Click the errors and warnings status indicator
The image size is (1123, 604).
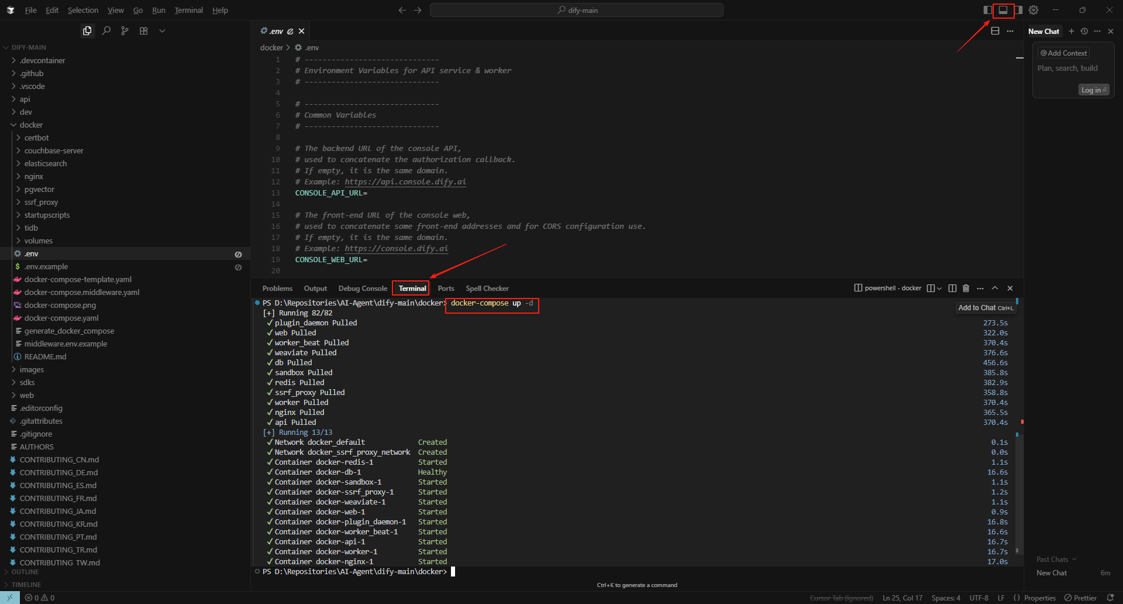tap(40, 598)
